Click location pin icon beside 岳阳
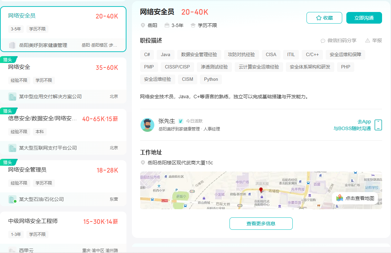This screenshot has height=253, width=391. click(x=143, y=25)
